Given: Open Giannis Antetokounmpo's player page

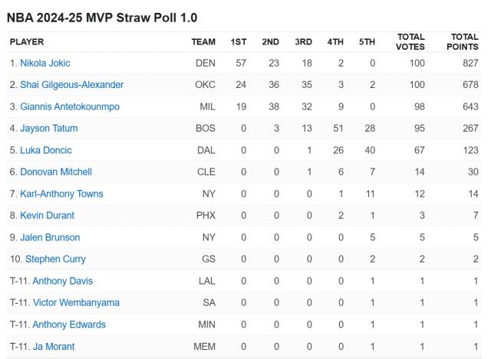Looking at the screenshot, I should [70, 106].
